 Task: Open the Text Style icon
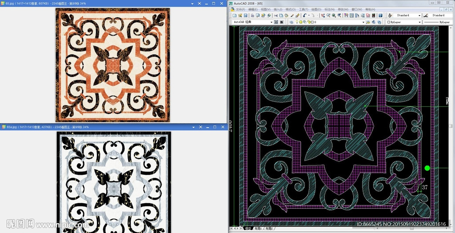(390, 16)
